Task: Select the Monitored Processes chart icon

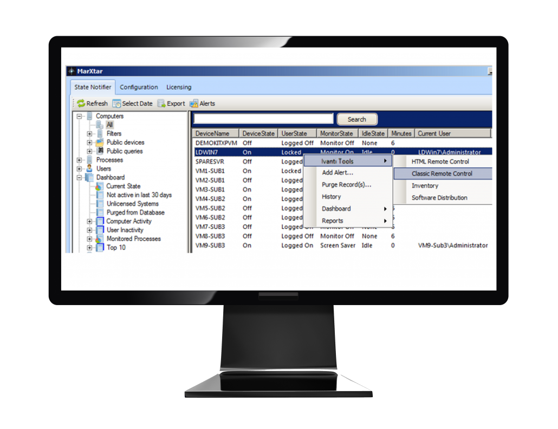Action: pos(99,239)
